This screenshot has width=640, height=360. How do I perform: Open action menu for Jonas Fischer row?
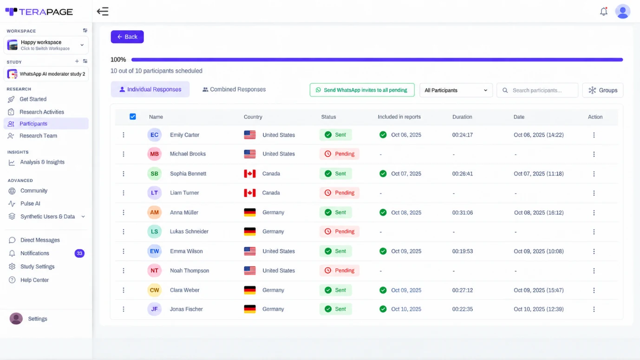click(594, 309)
